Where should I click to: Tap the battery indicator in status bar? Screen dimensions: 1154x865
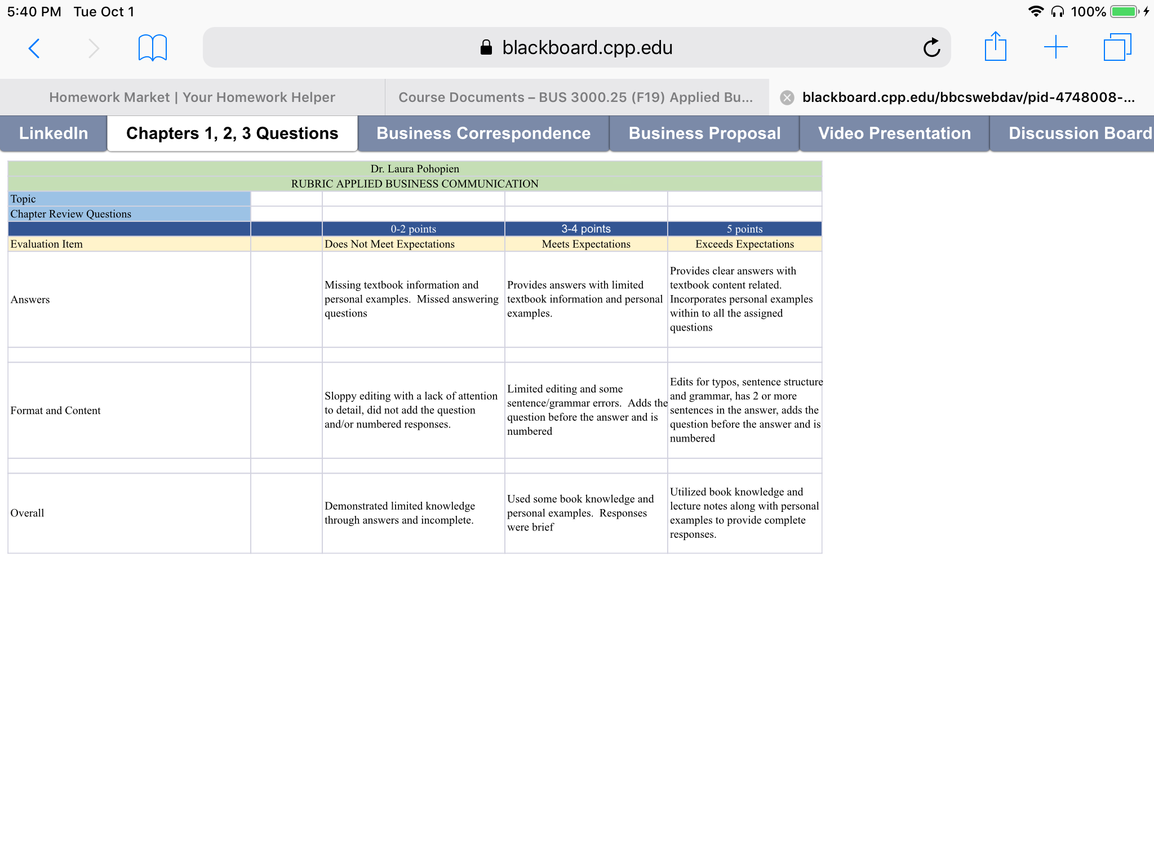tap(1124, 11)
